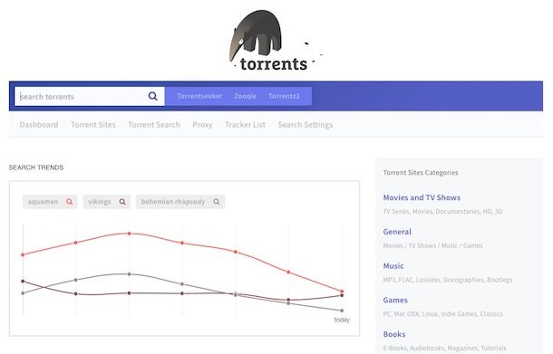The image size is (553, 354).
Task: Open the Proxy tab
Action: click(202, 125)
